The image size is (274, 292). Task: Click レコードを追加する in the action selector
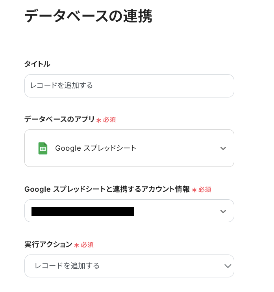67,266
